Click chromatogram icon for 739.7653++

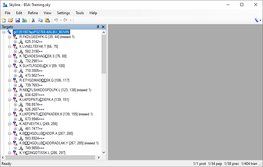tap(21, 85)
